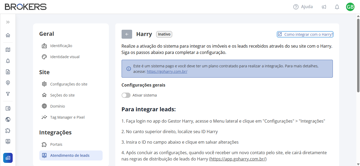Select Atendimento de leads
Viewport: 360px width, 166px height.
click(71, 155)
